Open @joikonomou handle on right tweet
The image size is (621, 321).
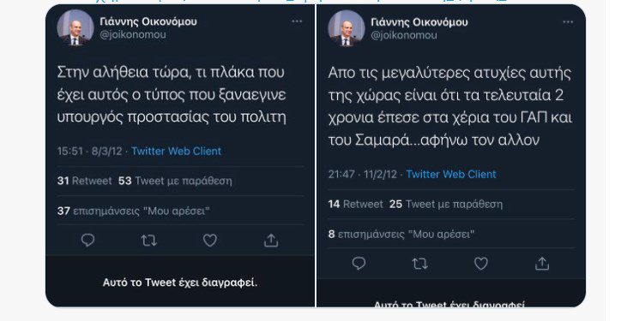(x=404, y=35)
